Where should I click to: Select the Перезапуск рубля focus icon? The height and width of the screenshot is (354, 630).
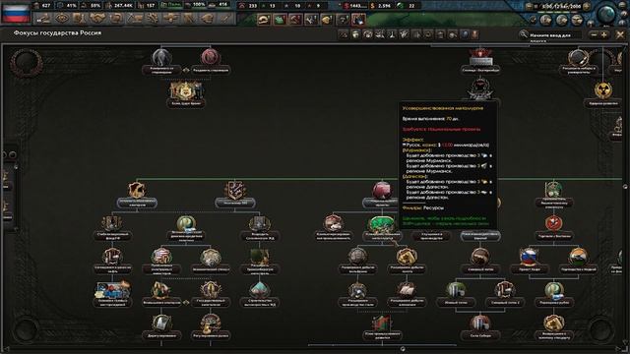point(553,290)
